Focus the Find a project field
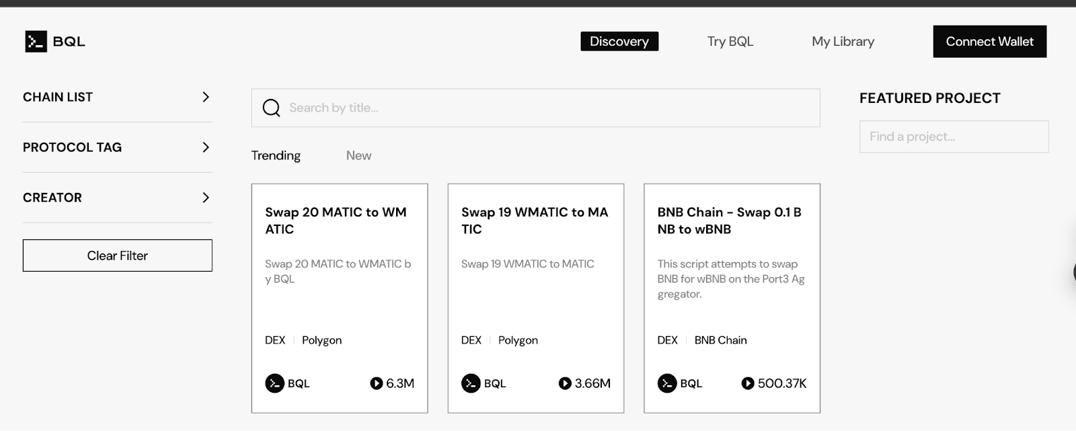The image size is (1076, 431). point(954,136)
